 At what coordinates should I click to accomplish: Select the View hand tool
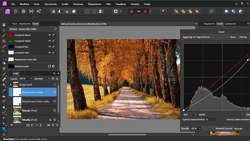[x=4, y=25]
